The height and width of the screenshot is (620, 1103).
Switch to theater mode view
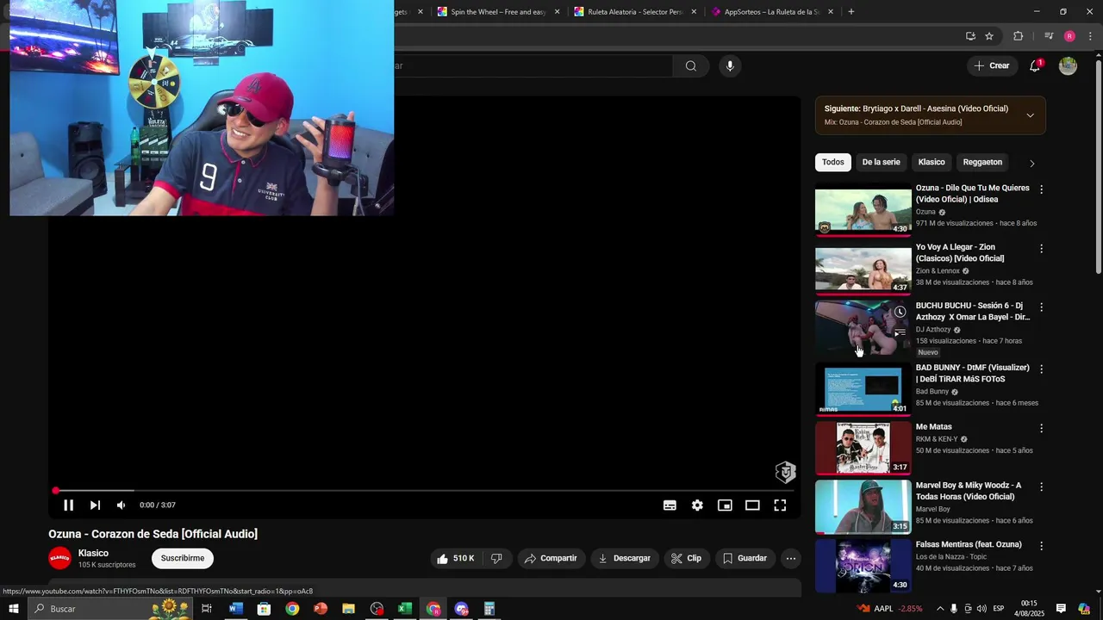(752, 505)
